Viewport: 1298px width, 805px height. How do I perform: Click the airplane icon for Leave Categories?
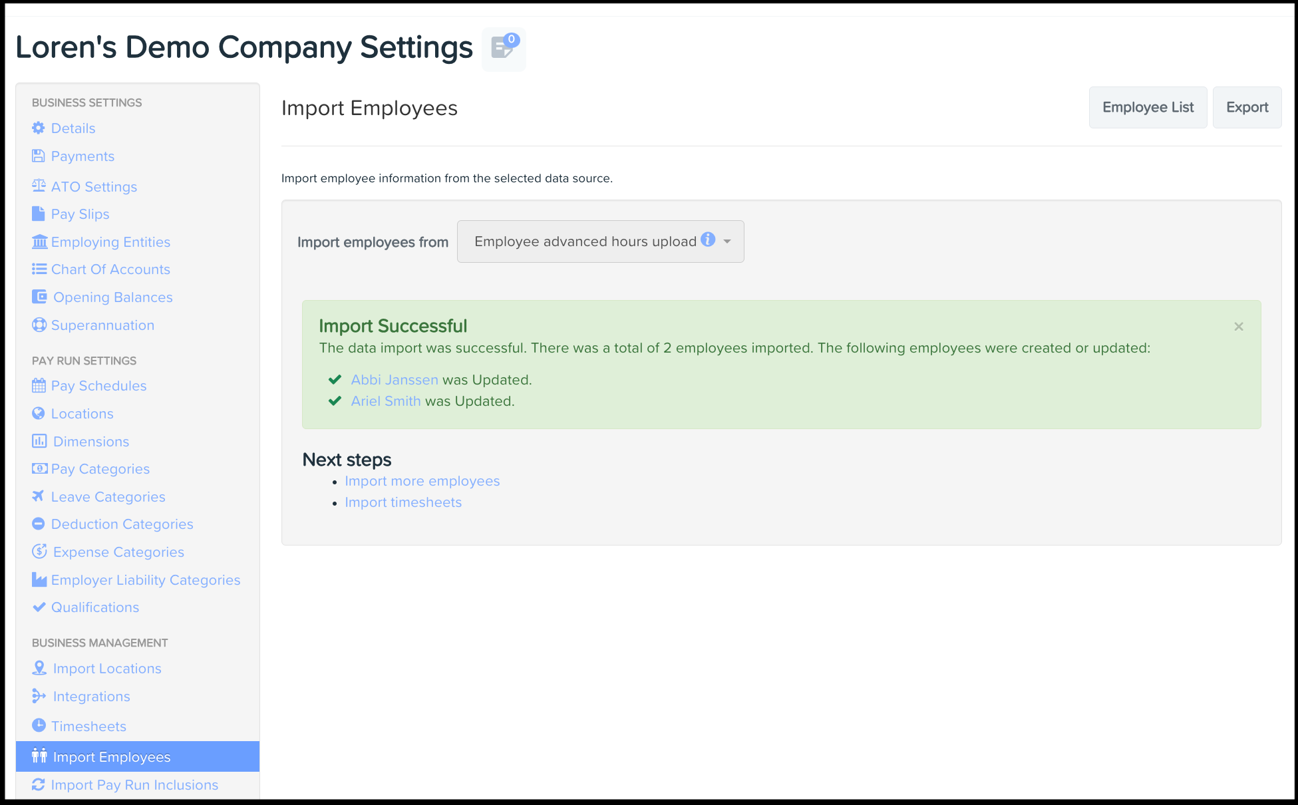[39, 496]
